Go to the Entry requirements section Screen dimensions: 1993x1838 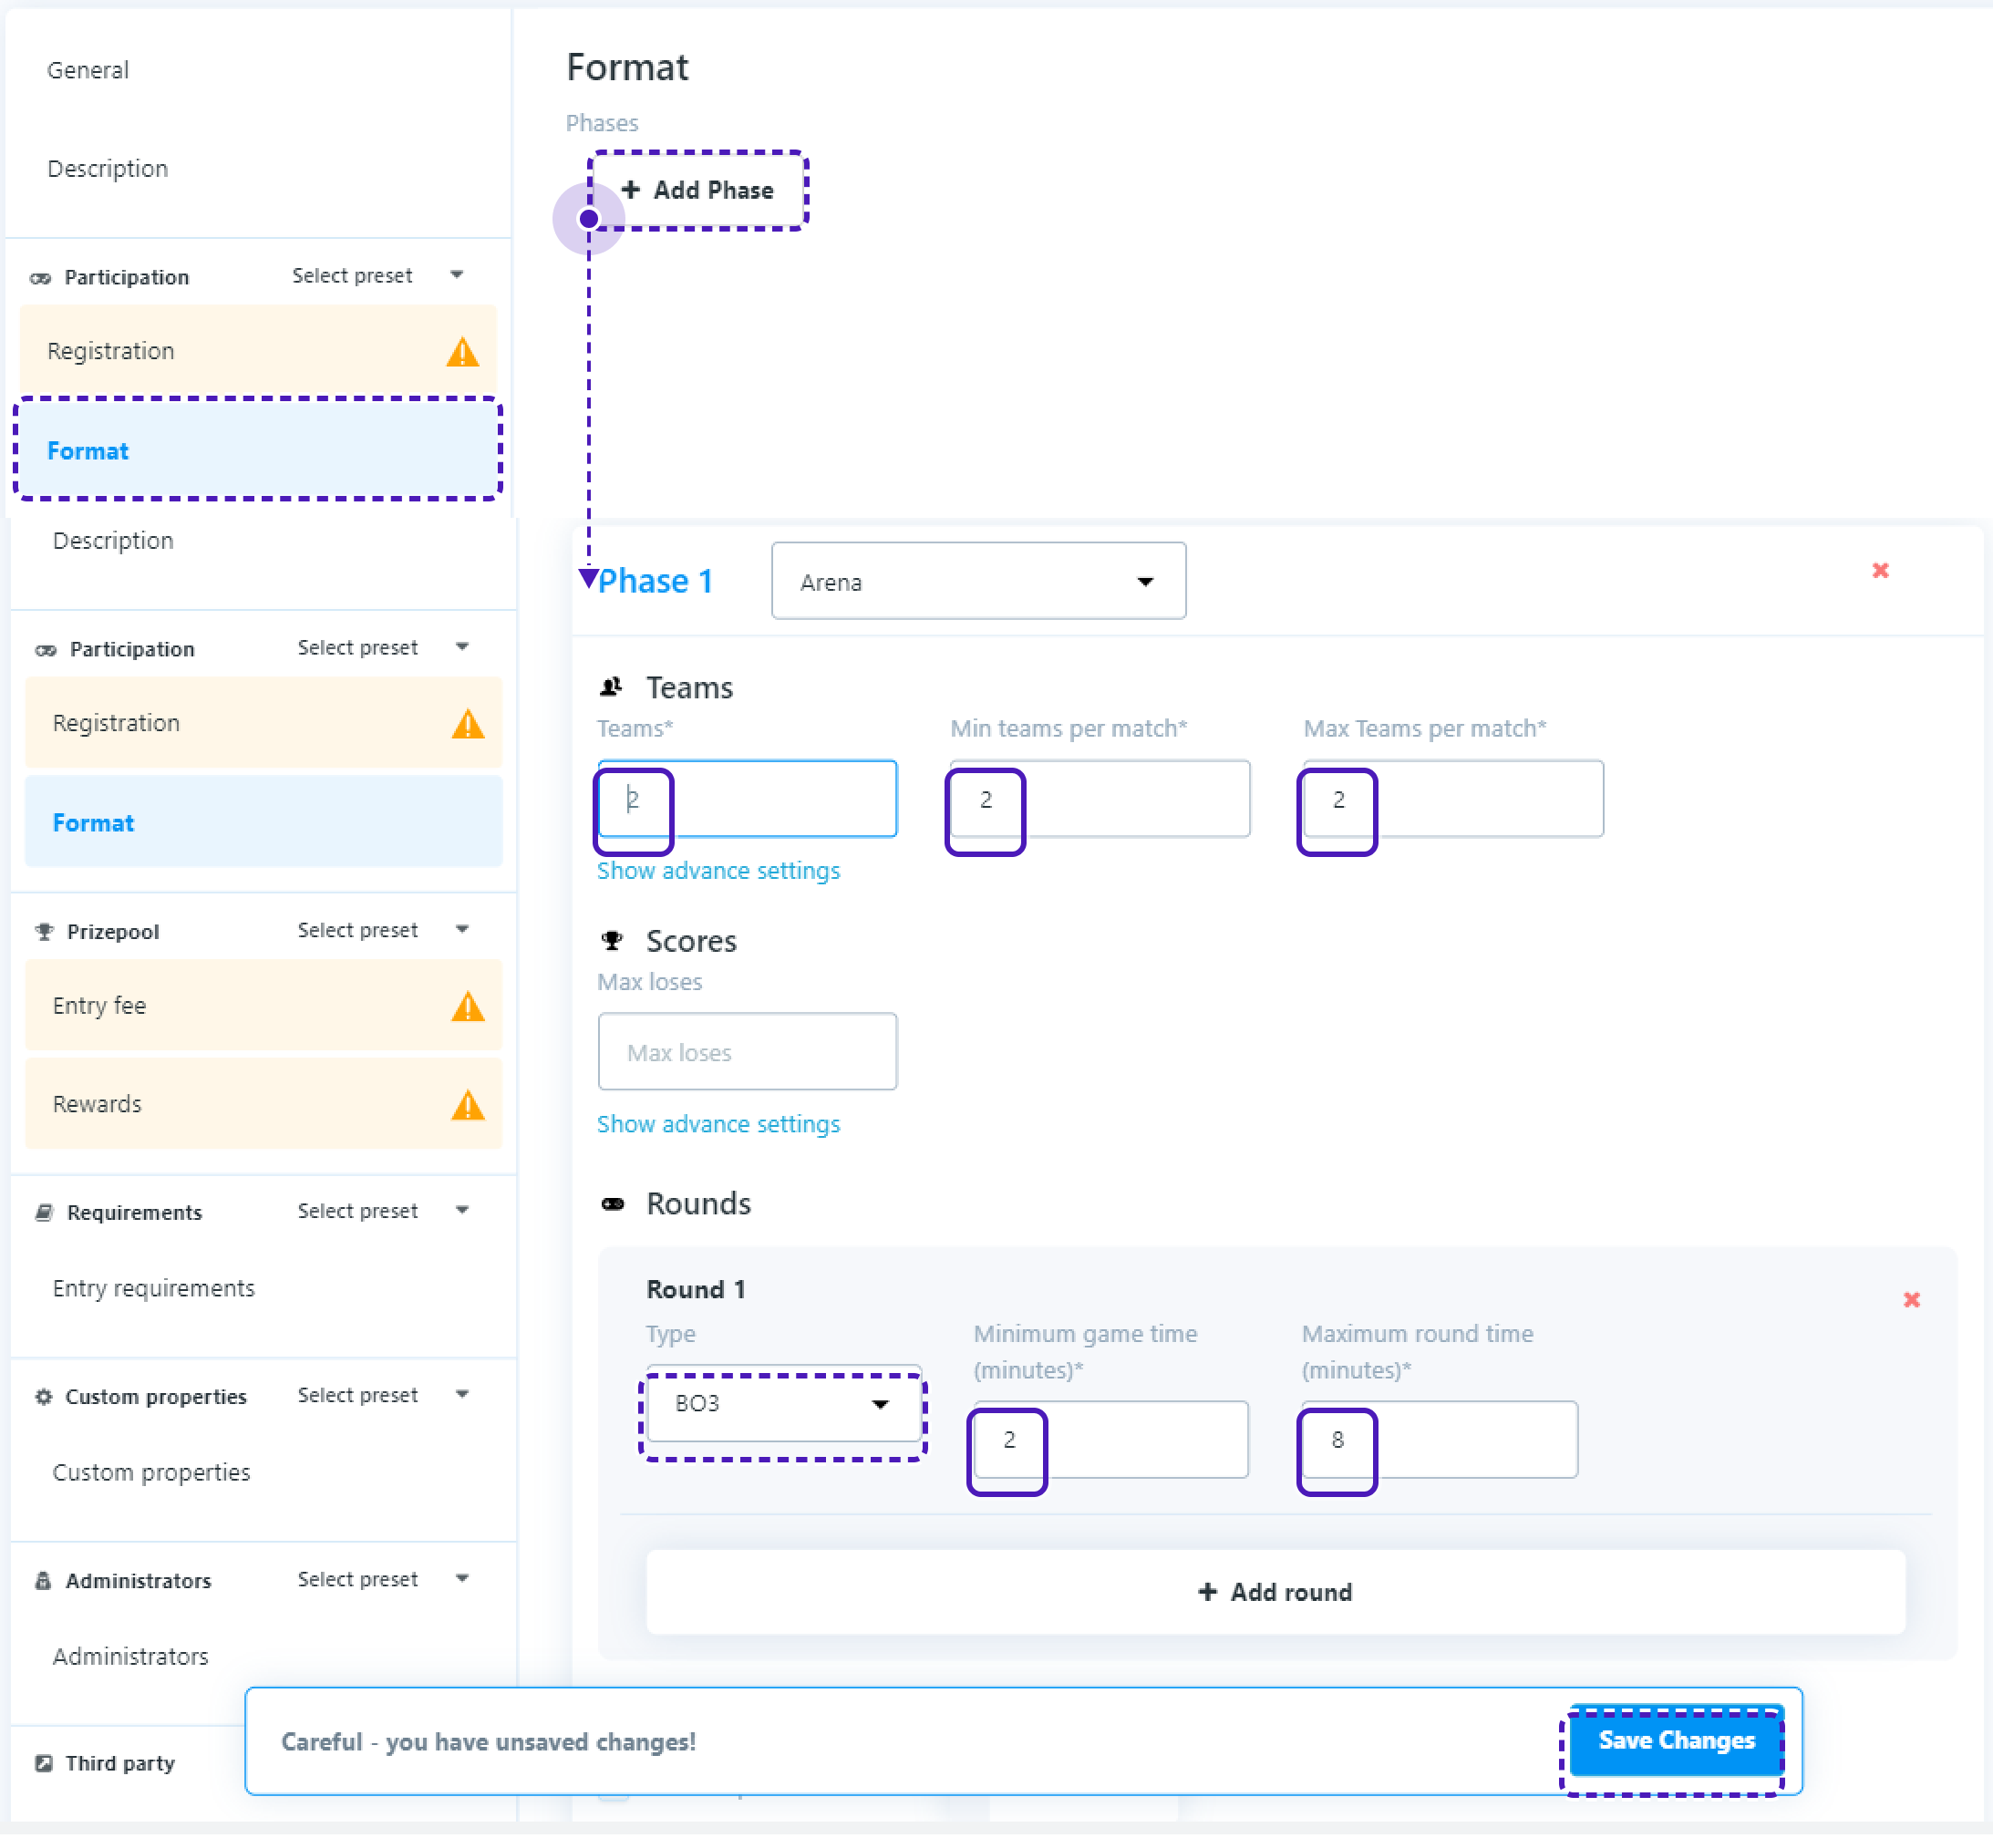(x=154, y=1288)
